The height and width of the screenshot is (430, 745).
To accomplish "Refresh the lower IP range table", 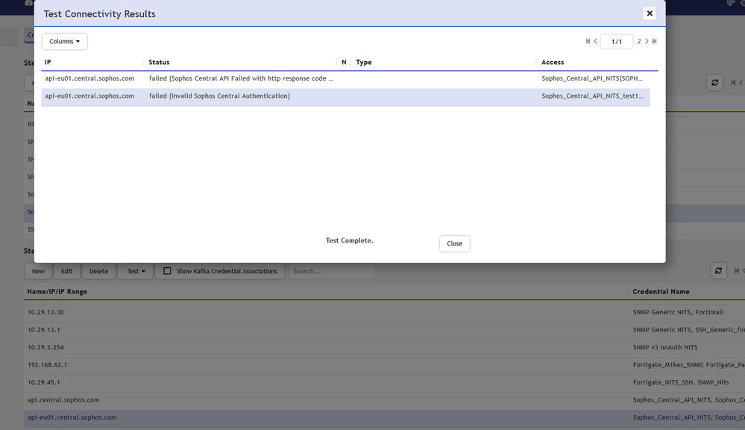I will pyautogui.click(x=718, y=271).
